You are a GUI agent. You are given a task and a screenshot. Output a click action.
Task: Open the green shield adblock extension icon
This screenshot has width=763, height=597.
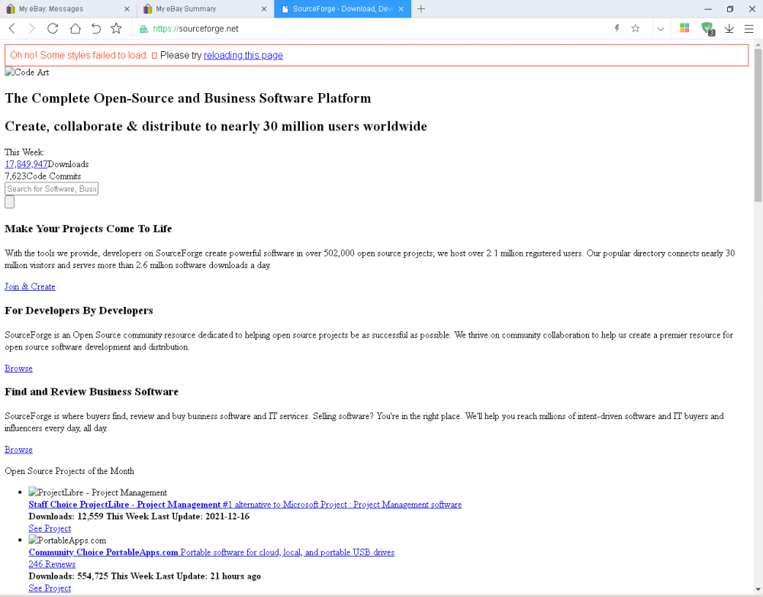tap(707, 28)
